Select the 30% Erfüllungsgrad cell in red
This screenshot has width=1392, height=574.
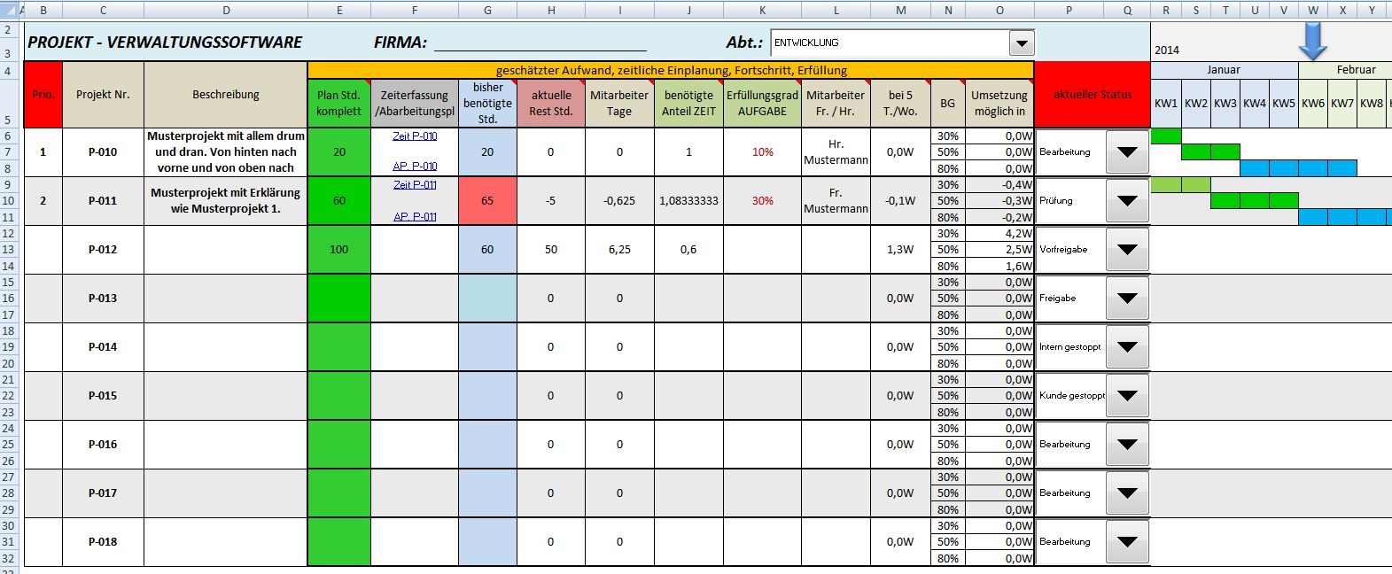pyautogui.click(x=762, y=201)
